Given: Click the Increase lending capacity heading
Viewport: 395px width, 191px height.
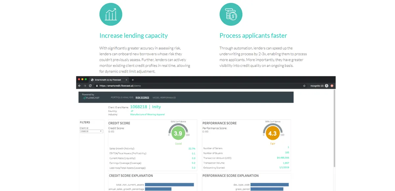Looking at the screenshot, I should [x=134, y=36].
